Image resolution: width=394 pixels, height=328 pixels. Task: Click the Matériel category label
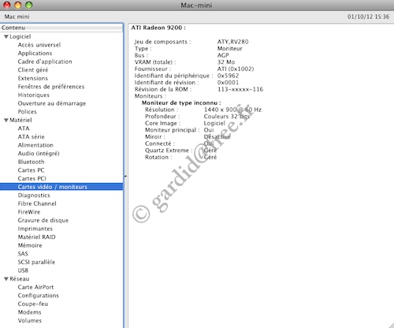tap(20, 121)
